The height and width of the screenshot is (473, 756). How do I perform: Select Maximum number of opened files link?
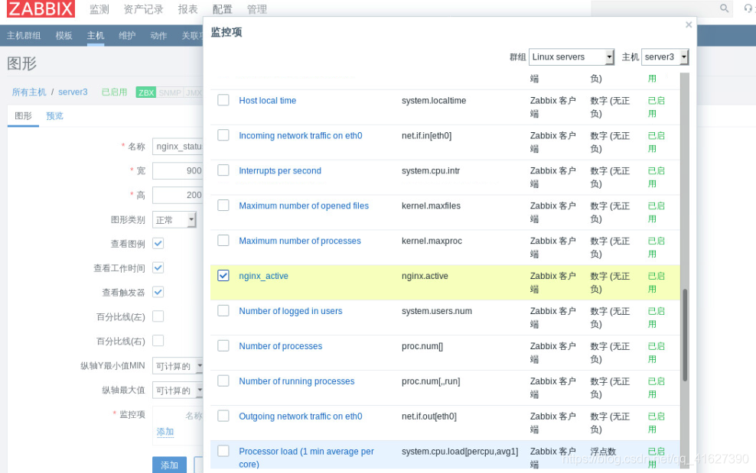tap(304, 206)
